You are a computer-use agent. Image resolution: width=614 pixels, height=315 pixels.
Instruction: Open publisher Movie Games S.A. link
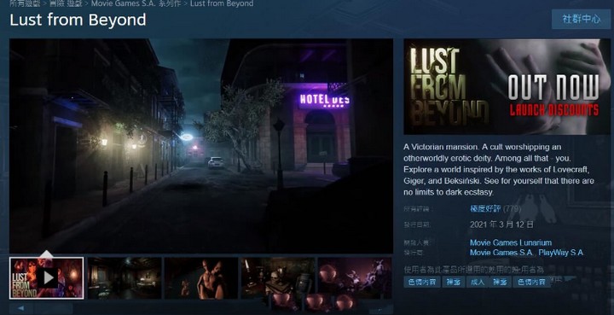coord(501,253)
